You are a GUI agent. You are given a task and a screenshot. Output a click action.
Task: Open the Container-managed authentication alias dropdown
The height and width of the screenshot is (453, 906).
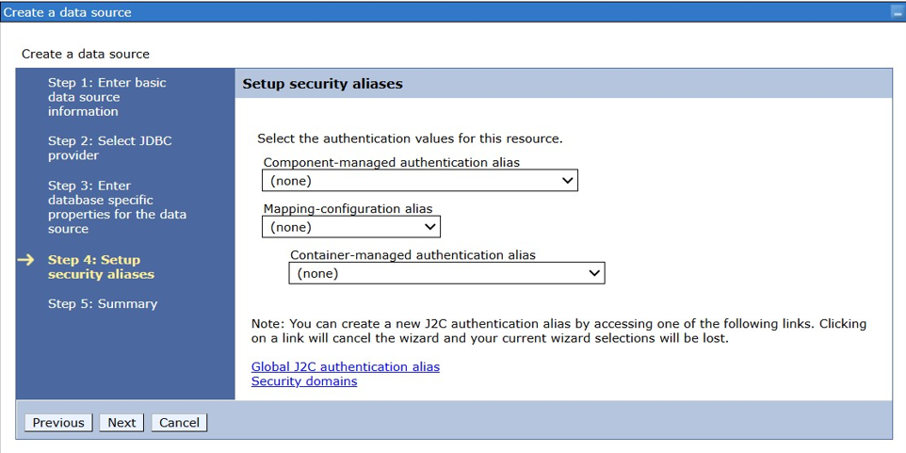pos(445,273)
